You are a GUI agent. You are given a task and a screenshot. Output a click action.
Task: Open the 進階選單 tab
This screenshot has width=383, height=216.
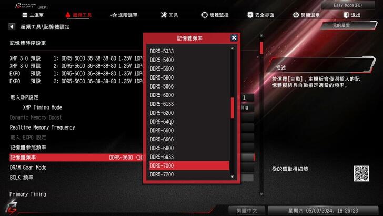(124, 15)
